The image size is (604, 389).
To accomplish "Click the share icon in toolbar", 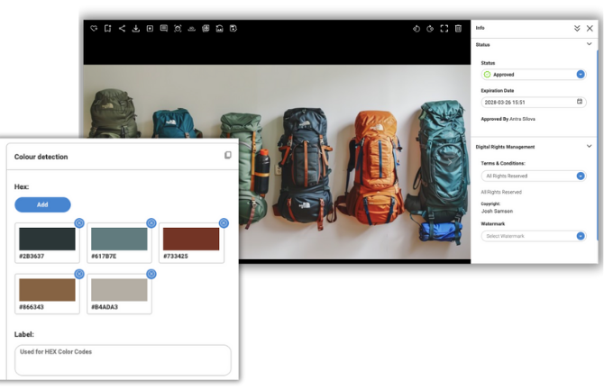I will pos(122,29).
